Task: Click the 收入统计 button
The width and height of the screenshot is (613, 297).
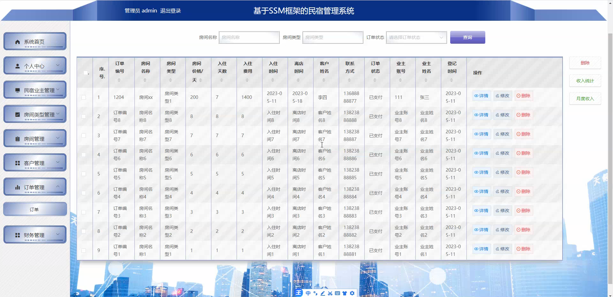Action: (x=585, y=81)
